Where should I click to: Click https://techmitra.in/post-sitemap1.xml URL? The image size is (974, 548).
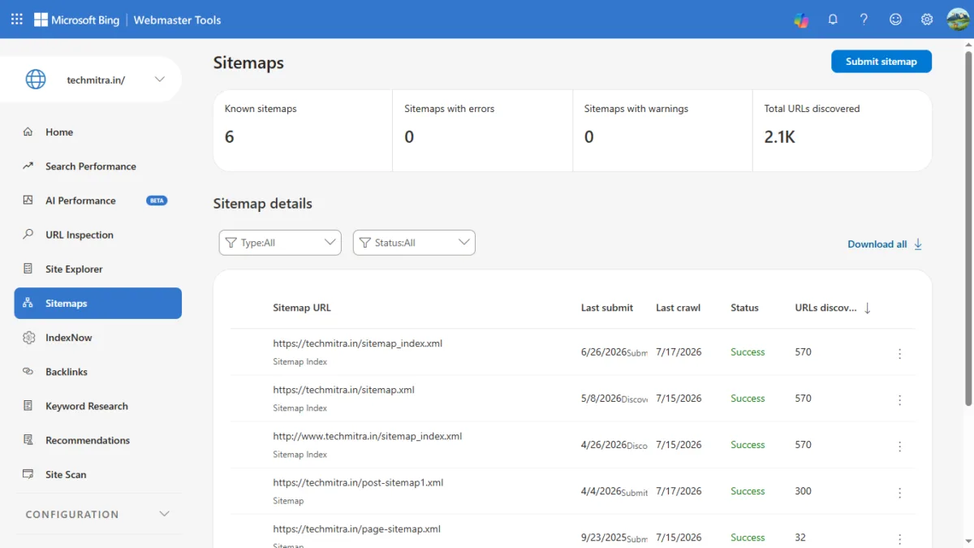click(x=358, y=482)
